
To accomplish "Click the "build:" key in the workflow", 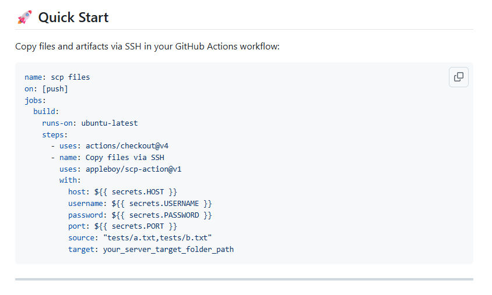I will 46,111.
